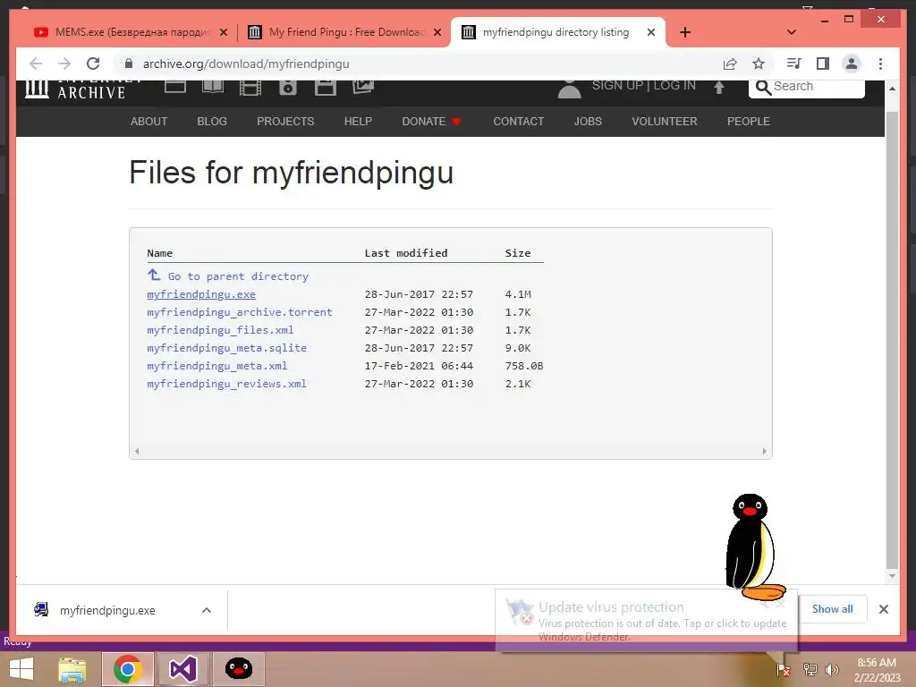Toggle the Chrome side panel icon
This screenshot has width=916, height=687.
click(823, 64)
